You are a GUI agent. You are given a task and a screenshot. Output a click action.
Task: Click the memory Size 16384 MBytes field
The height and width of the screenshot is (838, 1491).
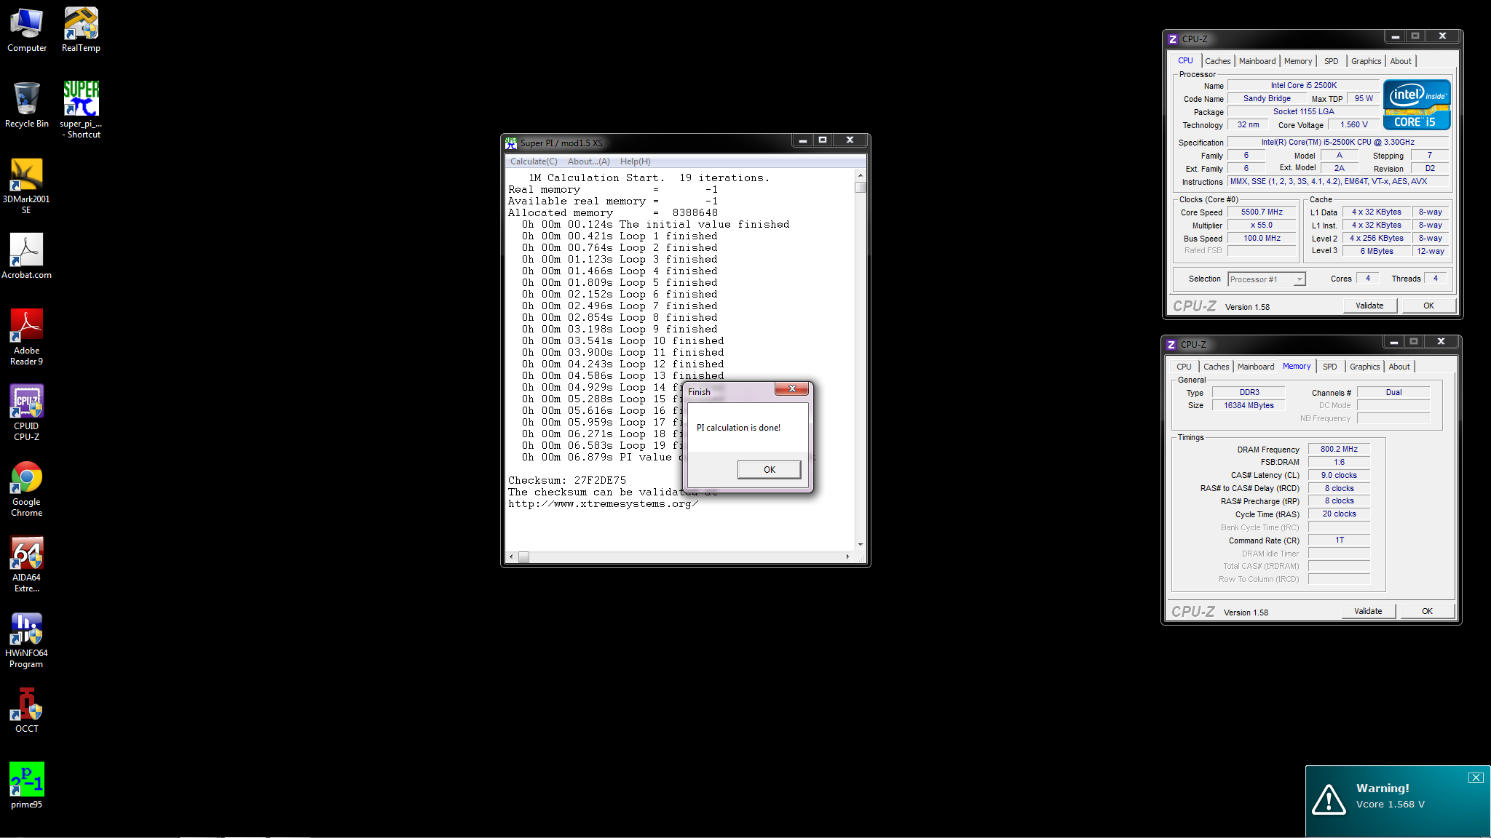tap(1249, 406)
